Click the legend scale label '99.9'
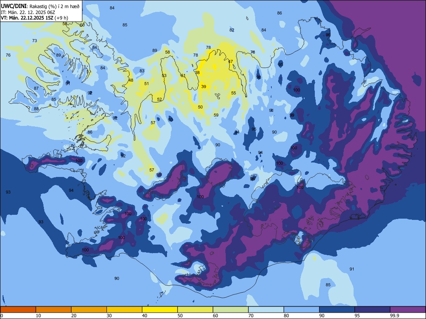This screenshot has width=426, height=319. coord(394,316)
